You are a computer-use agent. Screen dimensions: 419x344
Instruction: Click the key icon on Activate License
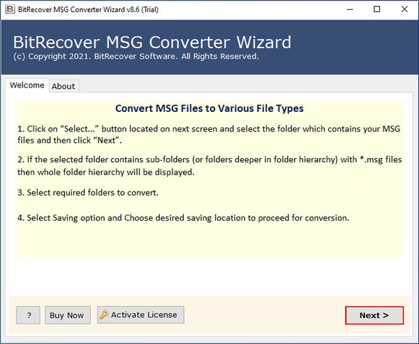tap(104, 315)
